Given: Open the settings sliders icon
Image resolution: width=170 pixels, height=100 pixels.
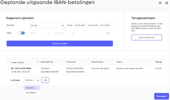Looking at the screenshot, I should tap(160, 3).
